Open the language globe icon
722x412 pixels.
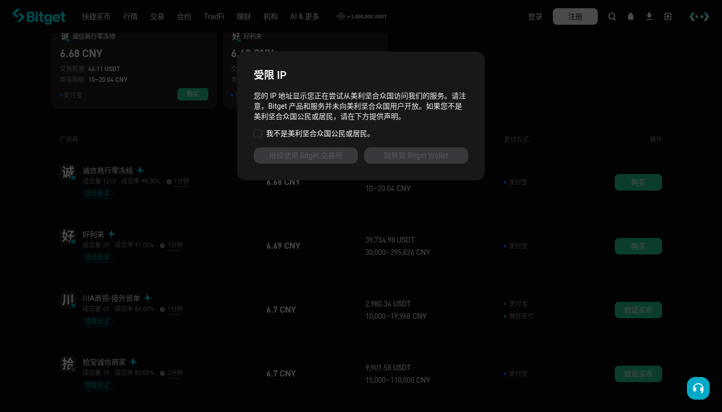[668, 16]
